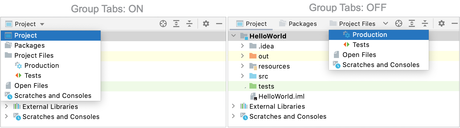This screenshot has width=460, height=128.
Task: Open hidden tabs chevron next to Project Files
Action: click(386, 24)
